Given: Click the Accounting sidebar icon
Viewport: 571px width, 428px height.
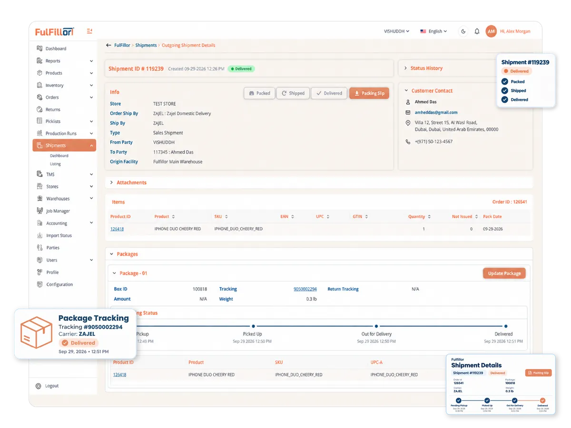Looking at the screenshot, I should (39, 223).
